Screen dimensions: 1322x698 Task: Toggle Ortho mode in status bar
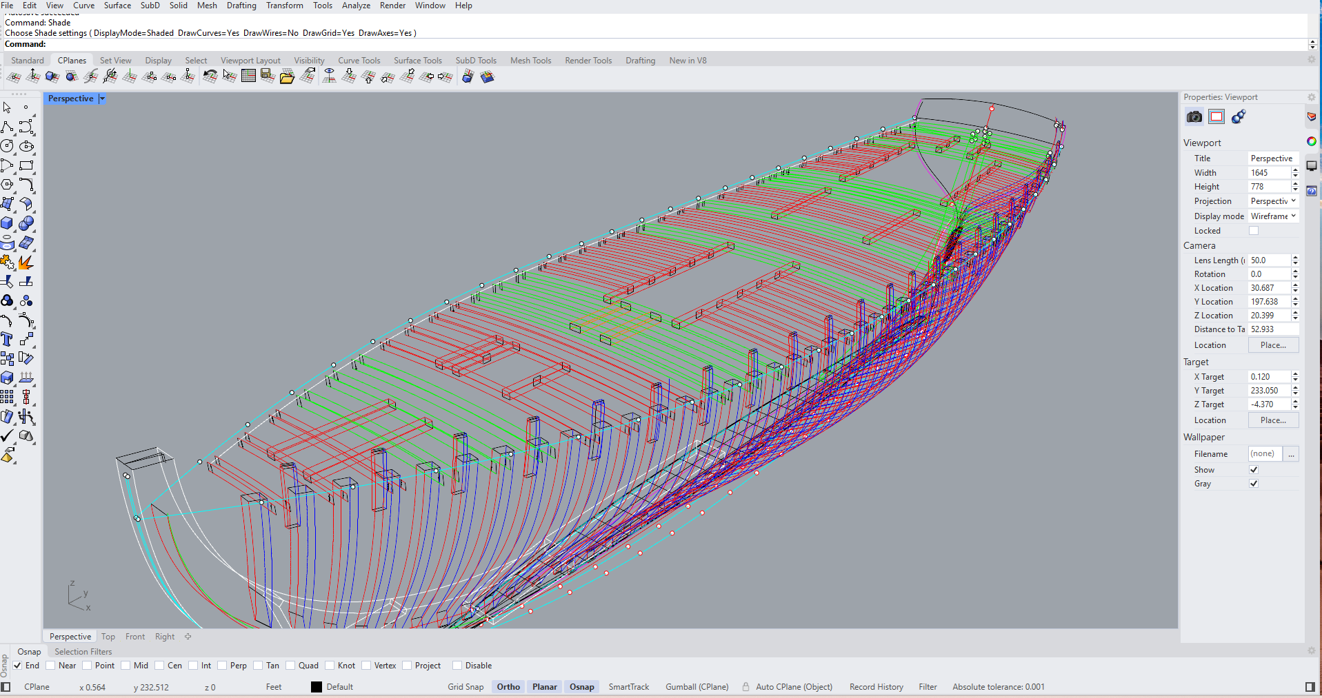point(508,687)
